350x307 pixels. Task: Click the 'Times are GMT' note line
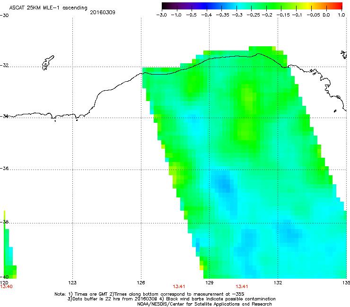click(x=149, y=294)
